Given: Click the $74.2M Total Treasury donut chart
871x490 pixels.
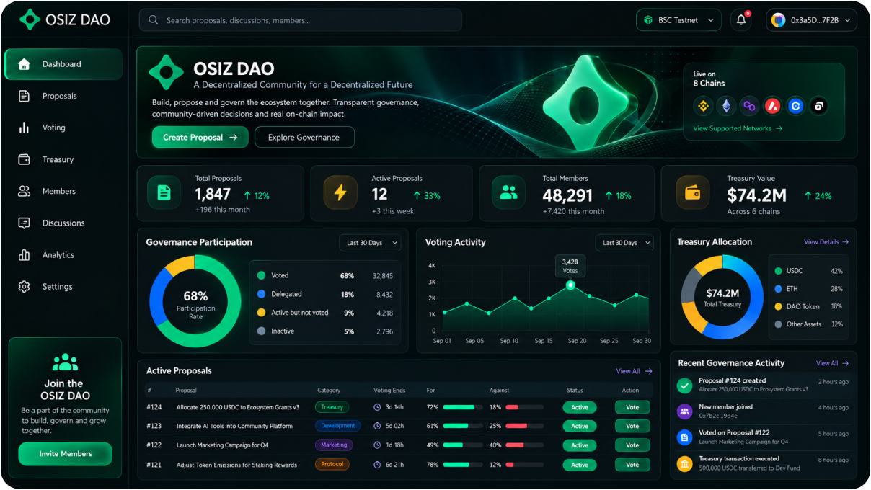Looking at the screenshot, I should tap(723, 298).
